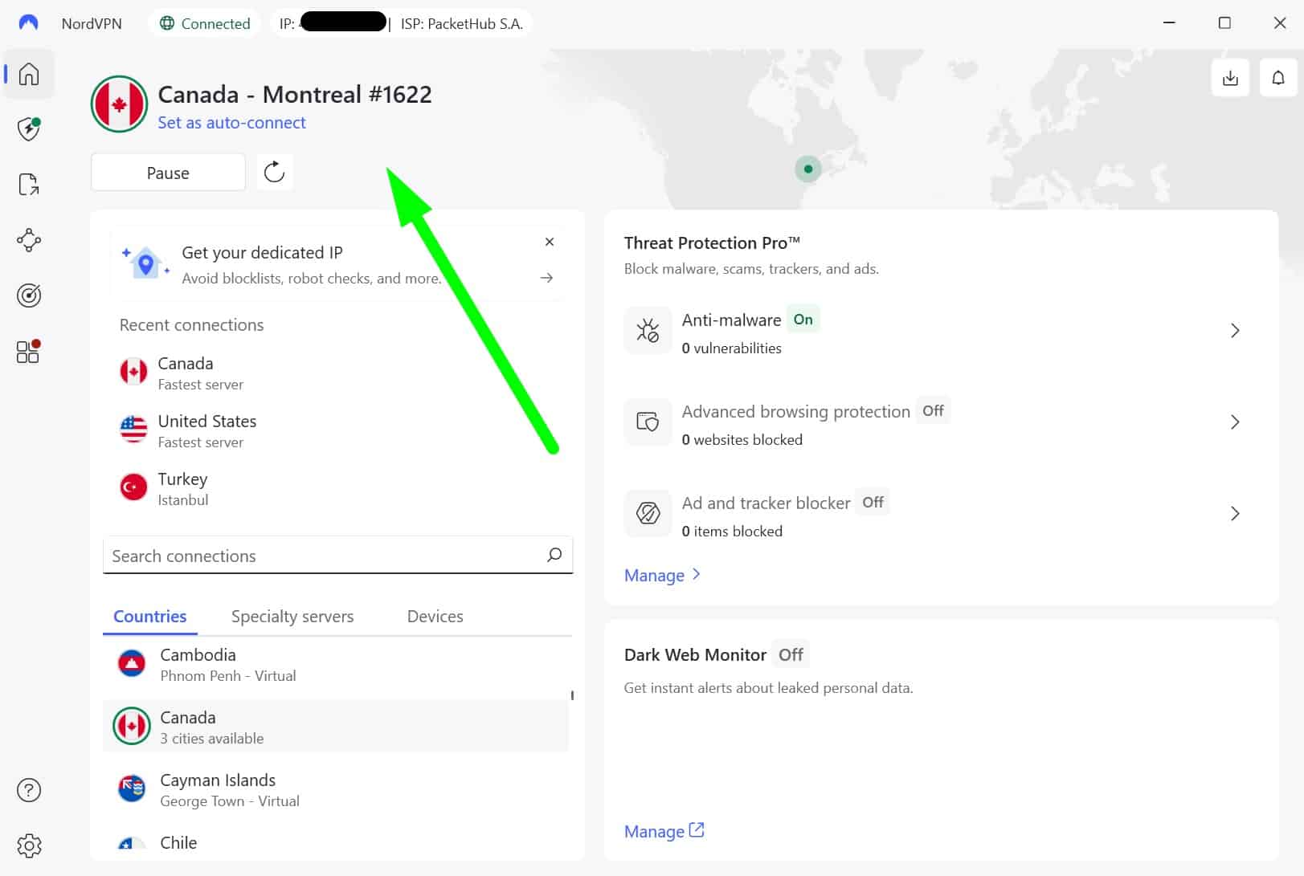This screenshot has width=1304, height=876.
Task: Open settings gear icon
Action: [29, 845]
